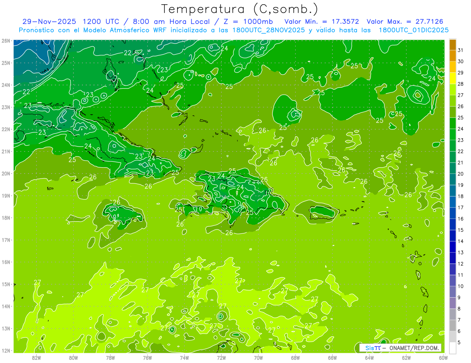Click the color legend value '21'
471x363 pixels.
[460, 163]
